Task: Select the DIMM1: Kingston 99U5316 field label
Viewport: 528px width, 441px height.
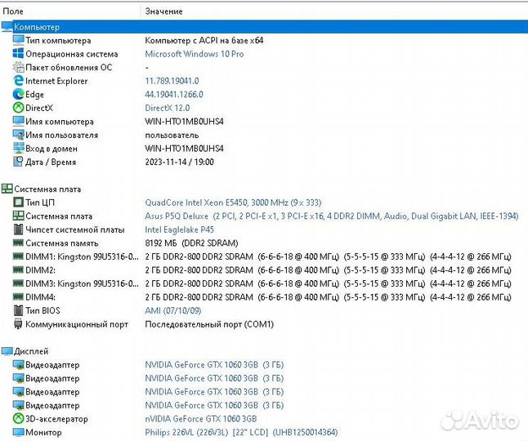Action: click(82, 256)
